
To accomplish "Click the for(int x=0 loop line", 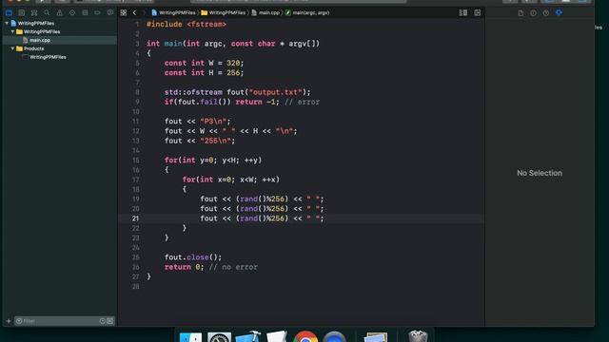I will coord(231,180).
